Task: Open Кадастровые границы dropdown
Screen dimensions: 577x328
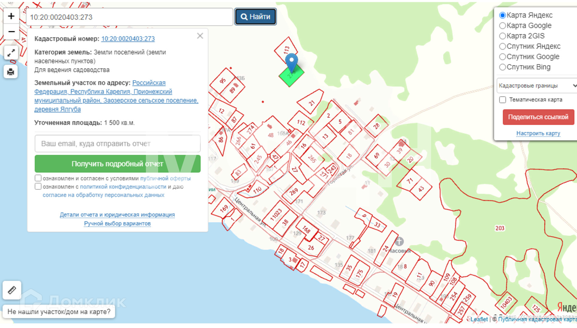Action: (x=537, y=86)
